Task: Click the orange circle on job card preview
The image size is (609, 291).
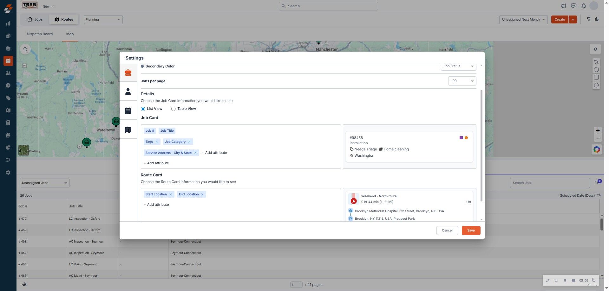Action: (x=466, y=138)
